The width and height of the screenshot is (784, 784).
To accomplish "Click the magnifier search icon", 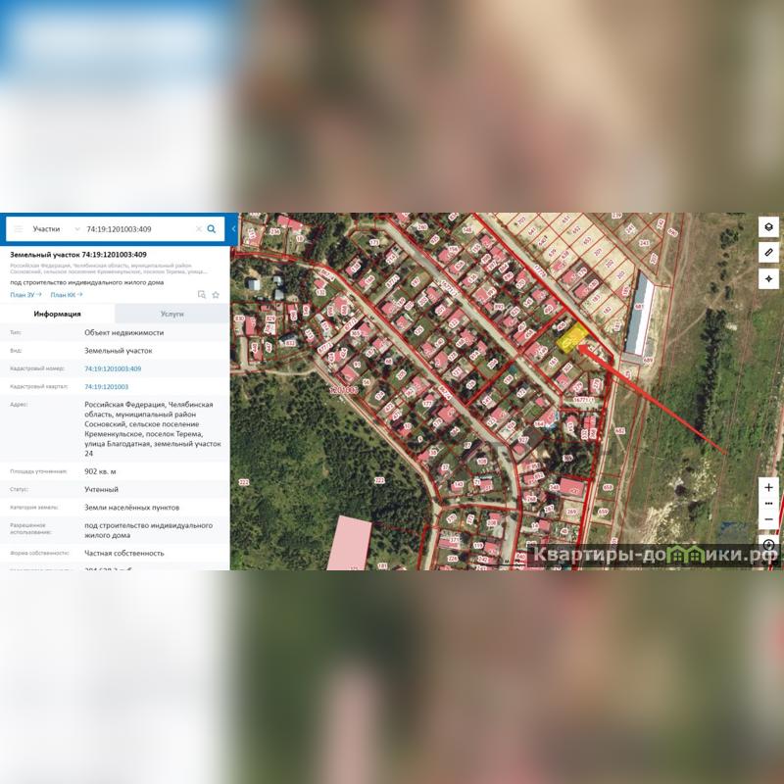I will 212,228.
